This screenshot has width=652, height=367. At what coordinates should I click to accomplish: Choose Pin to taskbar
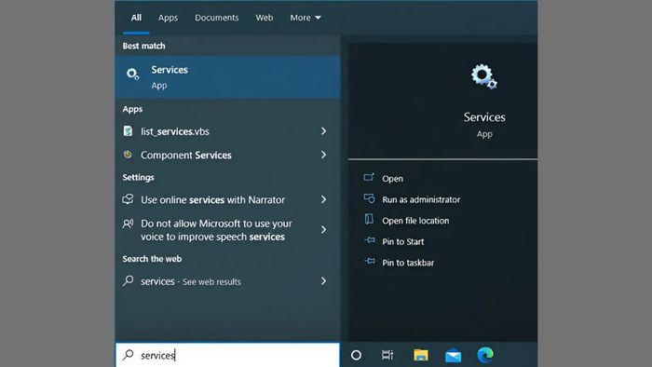point(408,263)
